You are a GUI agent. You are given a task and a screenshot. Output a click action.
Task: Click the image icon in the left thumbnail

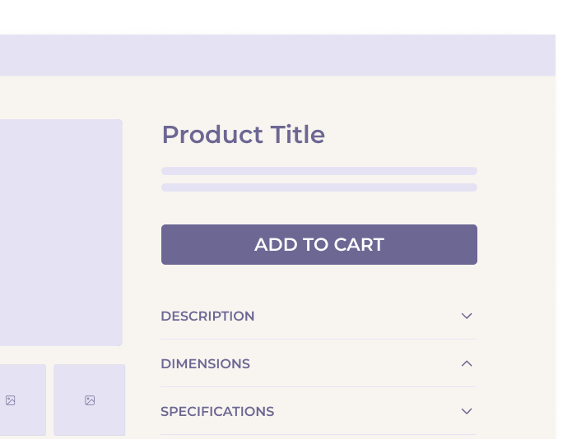click(11, 400)
